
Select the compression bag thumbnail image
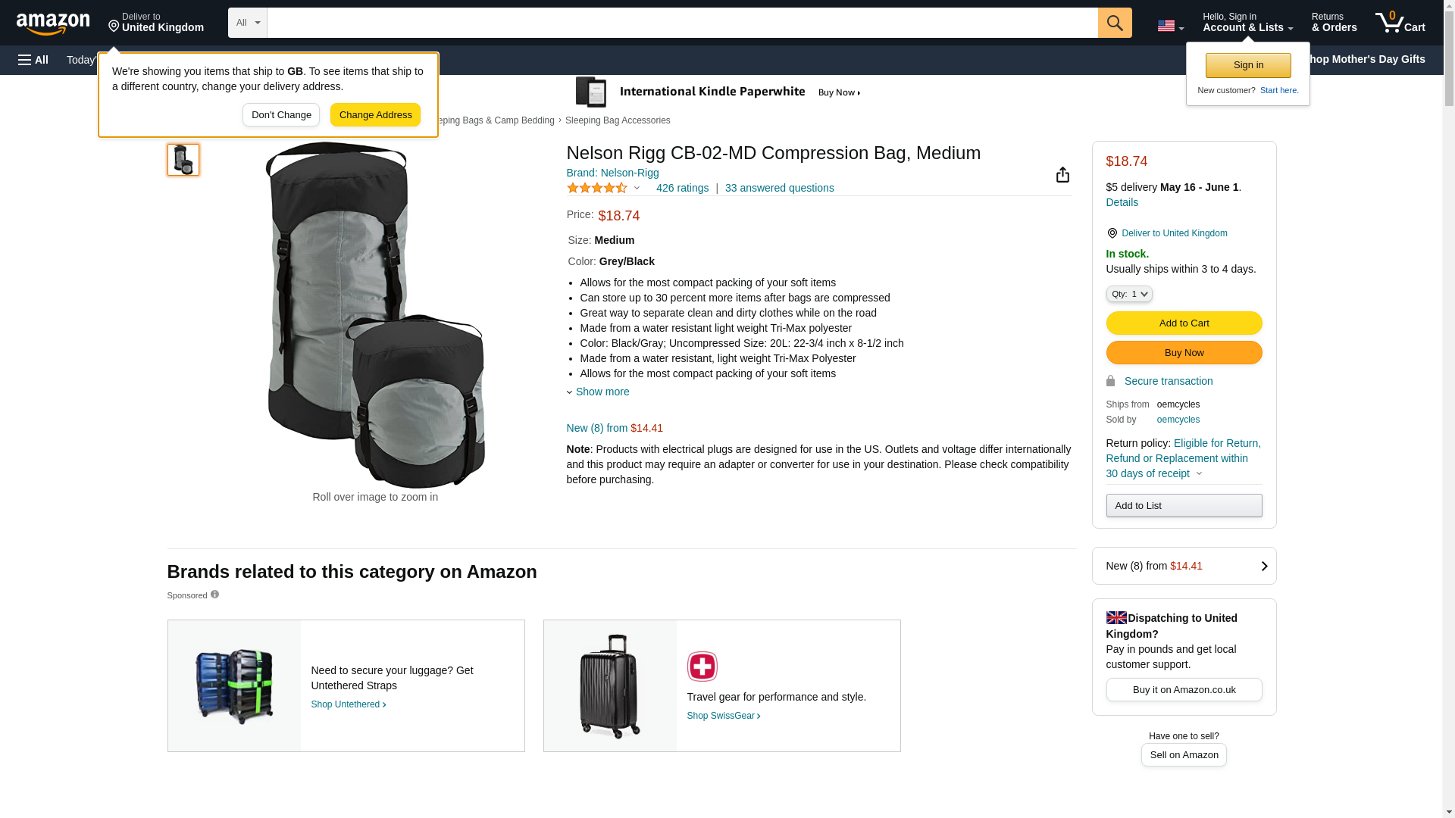click(x=183, y=160)
